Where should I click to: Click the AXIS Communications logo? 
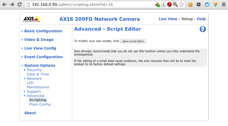click(32, 19)
